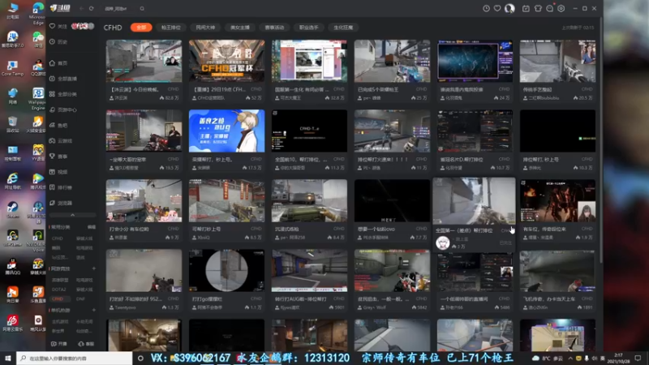This screenshot has width=649, height=365.
Task: Open 云游戏 gamepad in sidebar
Action: [61, 140]
